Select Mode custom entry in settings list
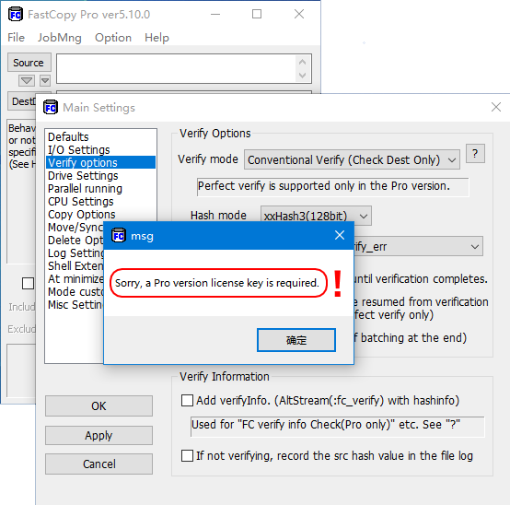This screenshot has height=505, width=510. [75, 292]
